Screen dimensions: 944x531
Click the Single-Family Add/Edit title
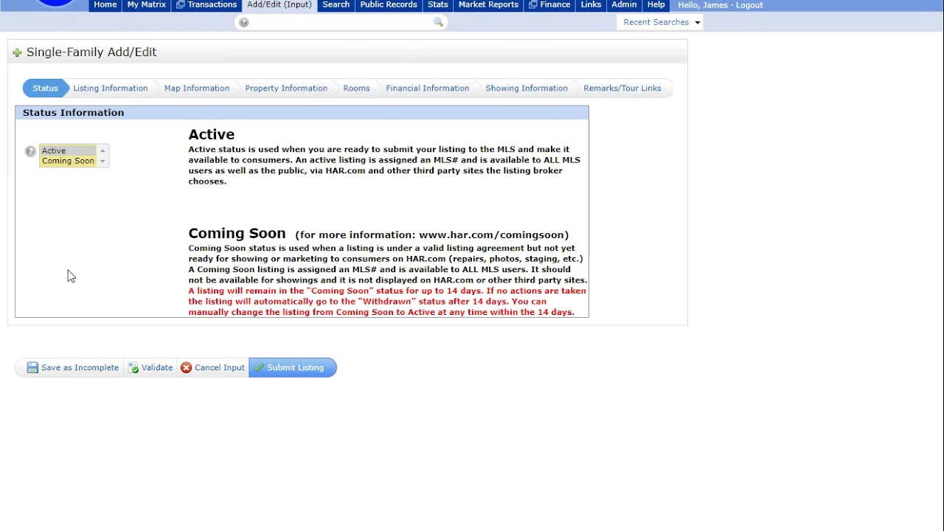pos(91,52)
